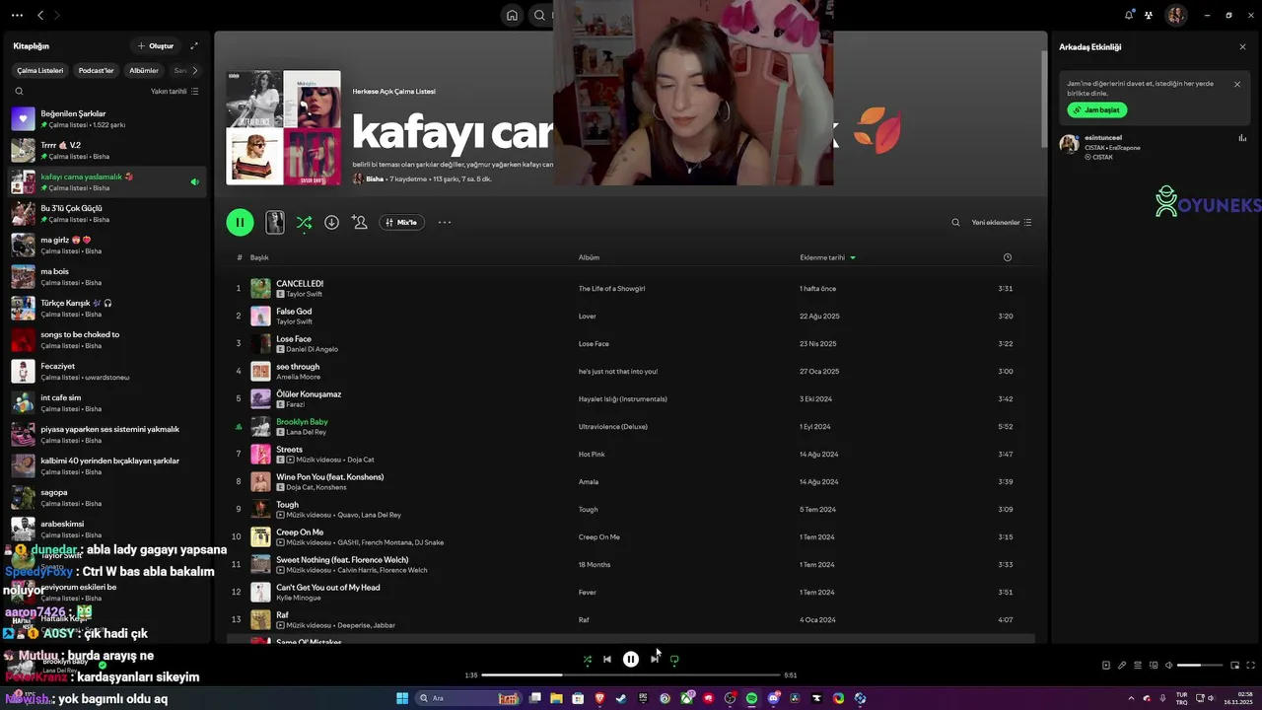Search within the playlist tracks
This screenshot has width=1262, height=710.
955,222
